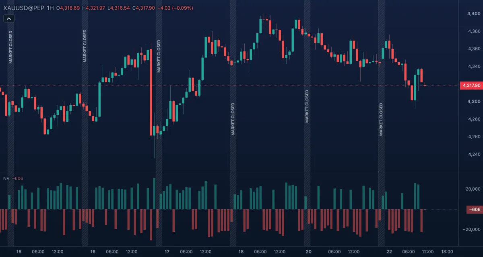Viewport: 483px width, 257px height.
Task: Click the 4,240 price axis label
Action: (474, 154)
